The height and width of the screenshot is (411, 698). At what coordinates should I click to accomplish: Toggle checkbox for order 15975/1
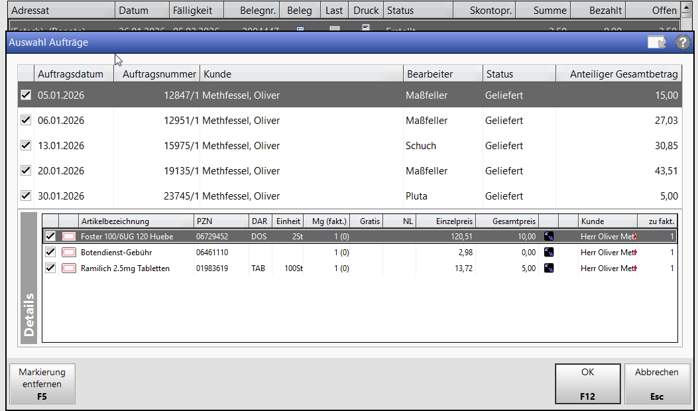coord(26,146)
